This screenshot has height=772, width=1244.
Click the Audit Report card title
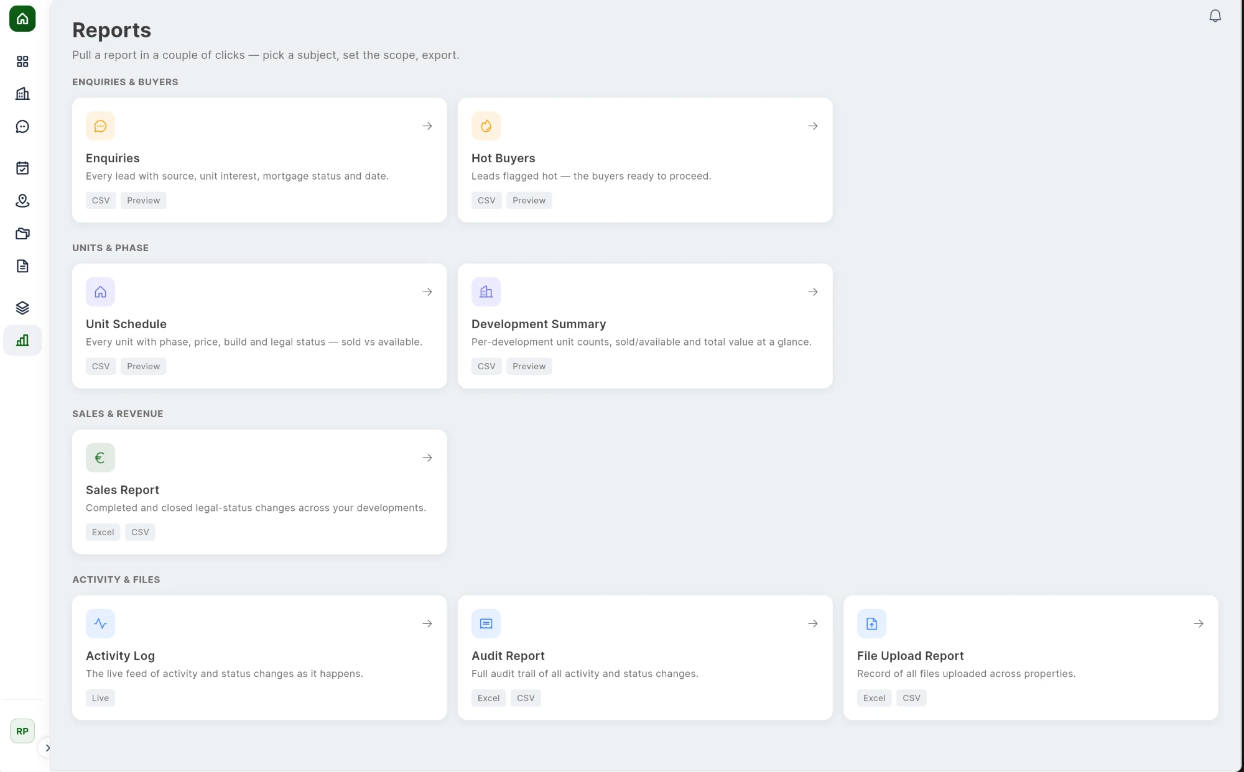point(508,656)
